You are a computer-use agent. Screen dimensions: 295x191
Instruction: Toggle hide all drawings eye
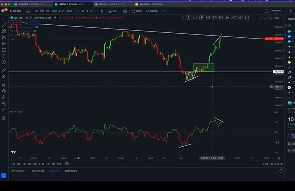4,103
